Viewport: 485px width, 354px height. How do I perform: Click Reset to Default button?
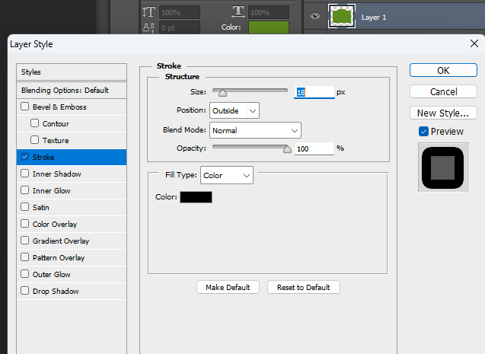304,287
